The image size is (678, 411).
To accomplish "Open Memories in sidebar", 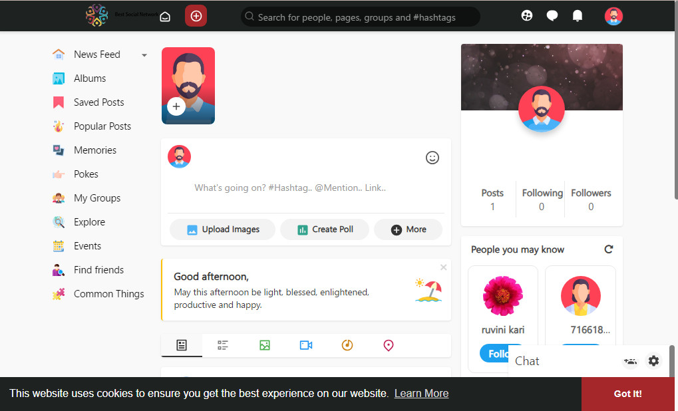I will pos(95,150).
